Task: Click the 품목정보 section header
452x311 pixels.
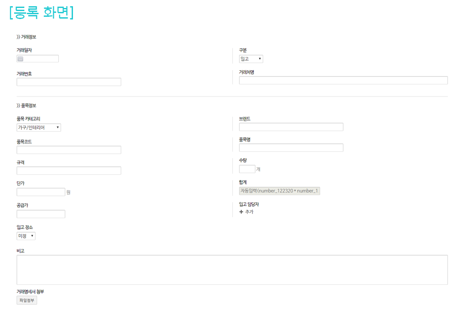Action: pyautogui.click(x=27, y=105)
